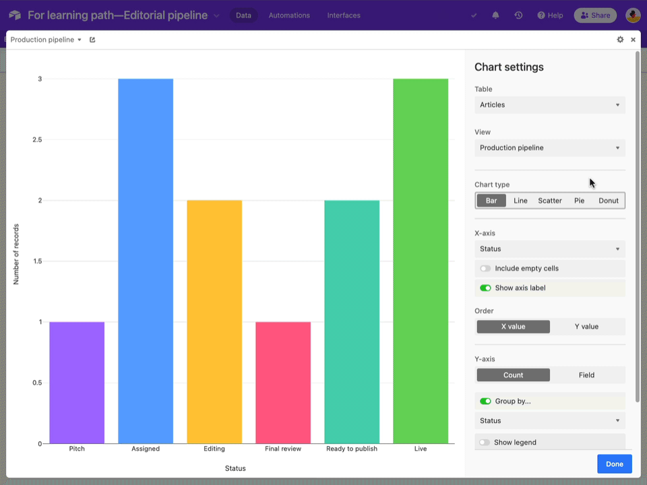Disable Show axis label

[x=485, y=288]
